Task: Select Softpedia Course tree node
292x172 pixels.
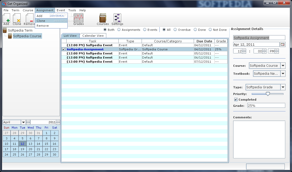Action: click(27, 36)
